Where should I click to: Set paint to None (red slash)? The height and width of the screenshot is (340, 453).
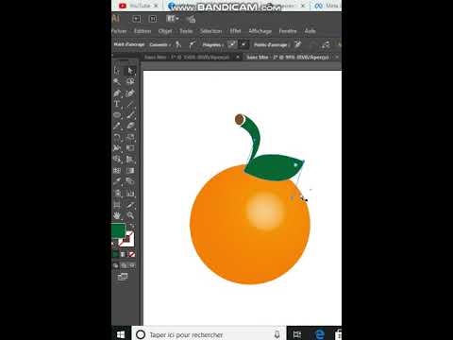(132, 254)
